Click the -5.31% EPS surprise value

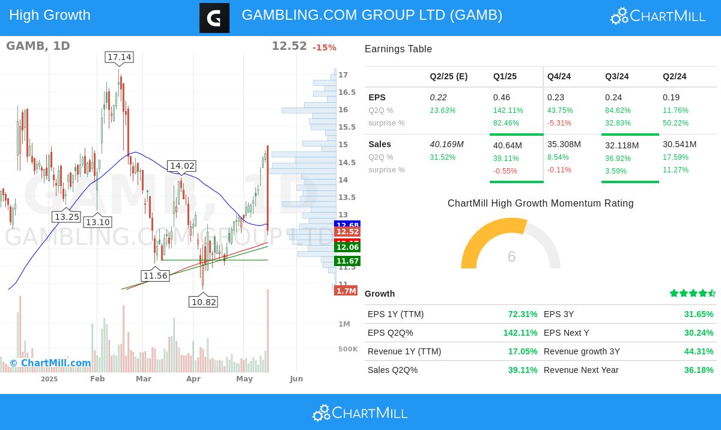(559, 123)
